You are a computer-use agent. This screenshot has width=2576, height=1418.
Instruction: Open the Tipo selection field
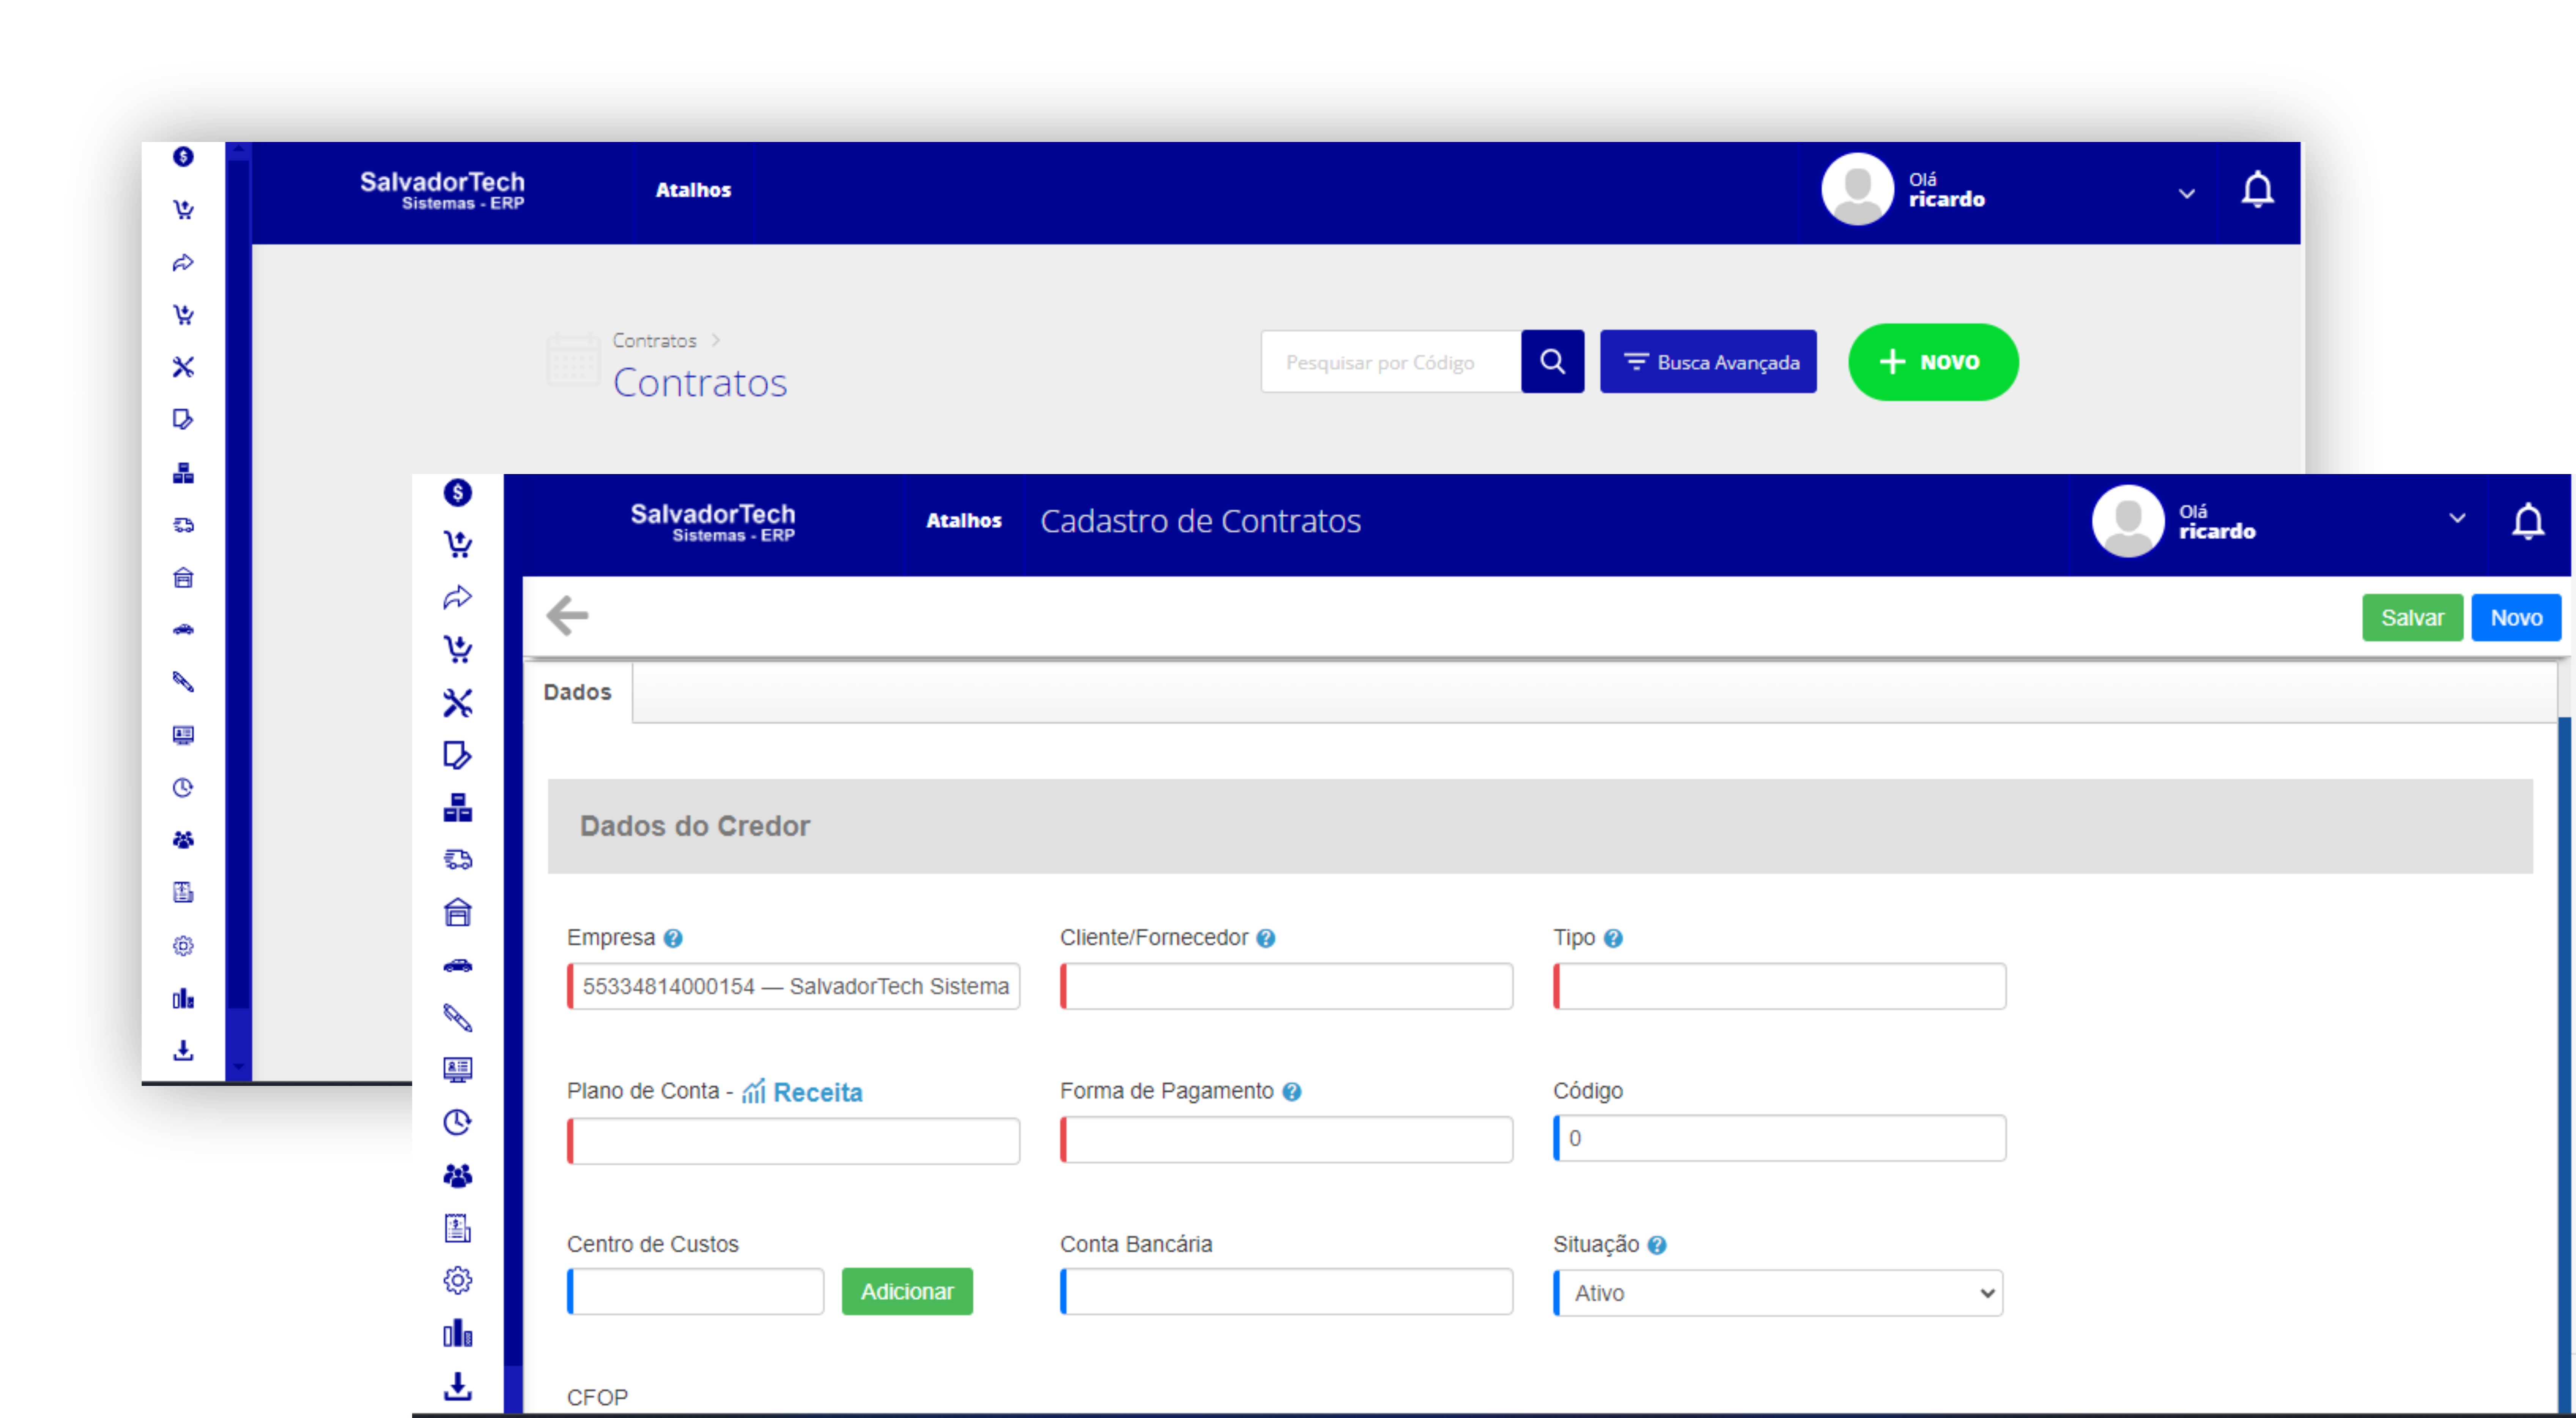(1779, 986)
